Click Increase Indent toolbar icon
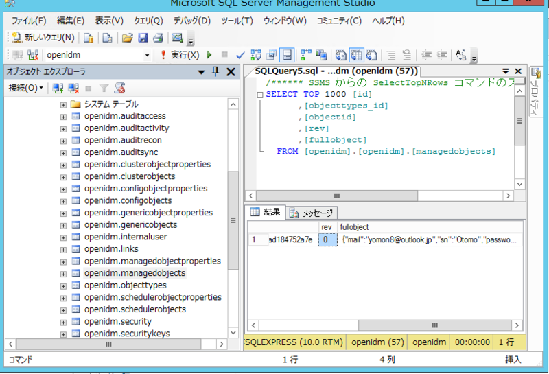This screenshot has width=549, height=374. pyautogui.click(x=442, y=55)
